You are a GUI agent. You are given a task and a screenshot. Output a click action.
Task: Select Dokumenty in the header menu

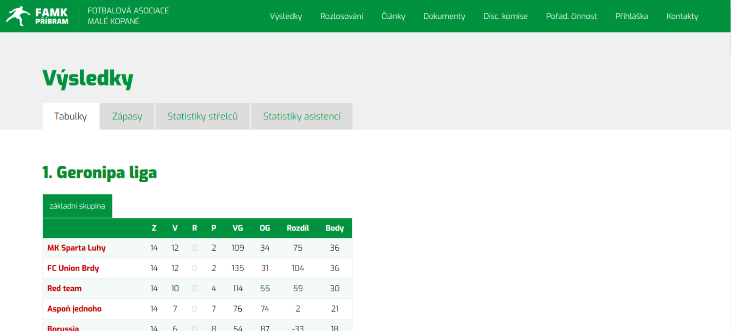[x=444, y=16]
